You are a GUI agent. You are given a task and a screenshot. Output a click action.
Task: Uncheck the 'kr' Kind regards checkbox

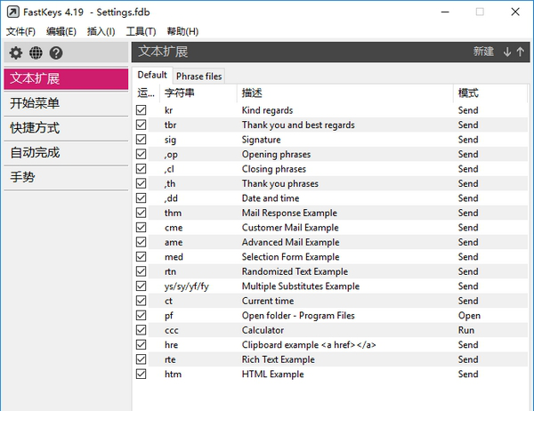click(141, 110)
